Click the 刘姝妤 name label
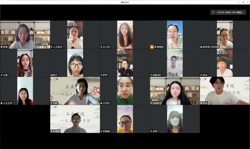 [x=156, y=103]
